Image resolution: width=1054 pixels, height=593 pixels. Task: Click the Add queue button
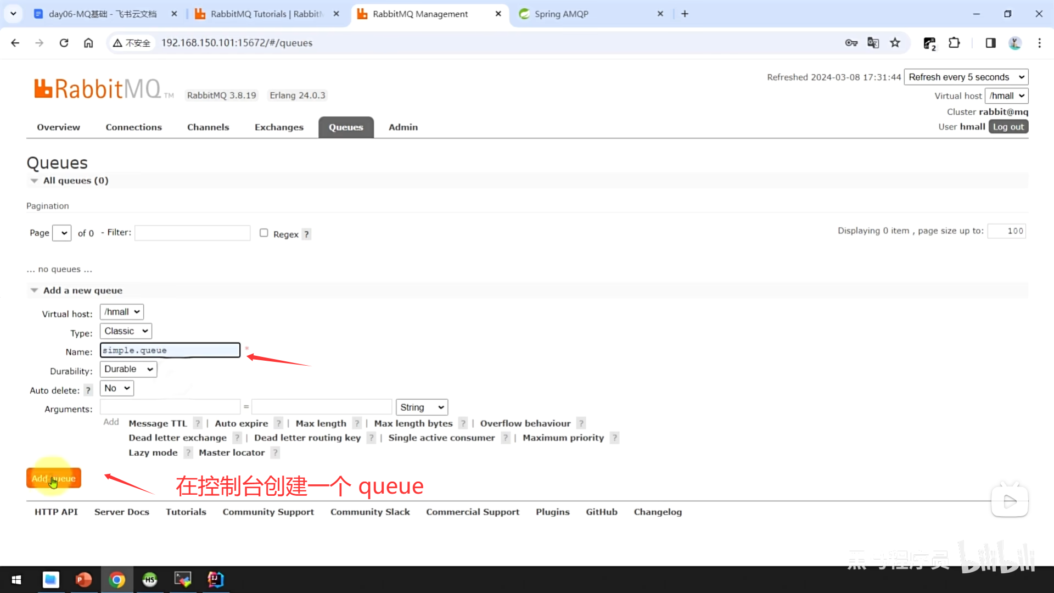click(x=54, y=478)
